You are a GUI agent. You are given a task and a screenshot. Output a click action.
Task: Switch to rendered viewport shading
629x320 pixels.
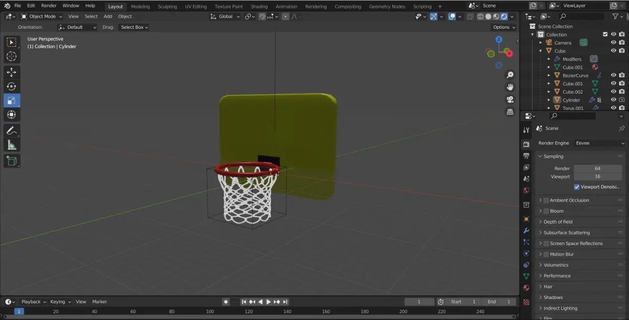(504, 16)
